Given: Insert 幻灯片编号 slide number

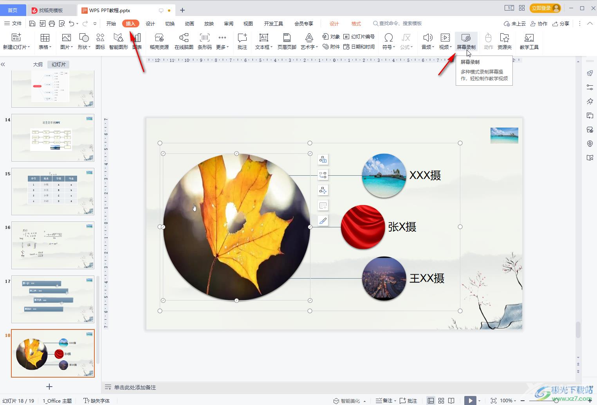Looking at the screenshot, I should tap(359, 36).
